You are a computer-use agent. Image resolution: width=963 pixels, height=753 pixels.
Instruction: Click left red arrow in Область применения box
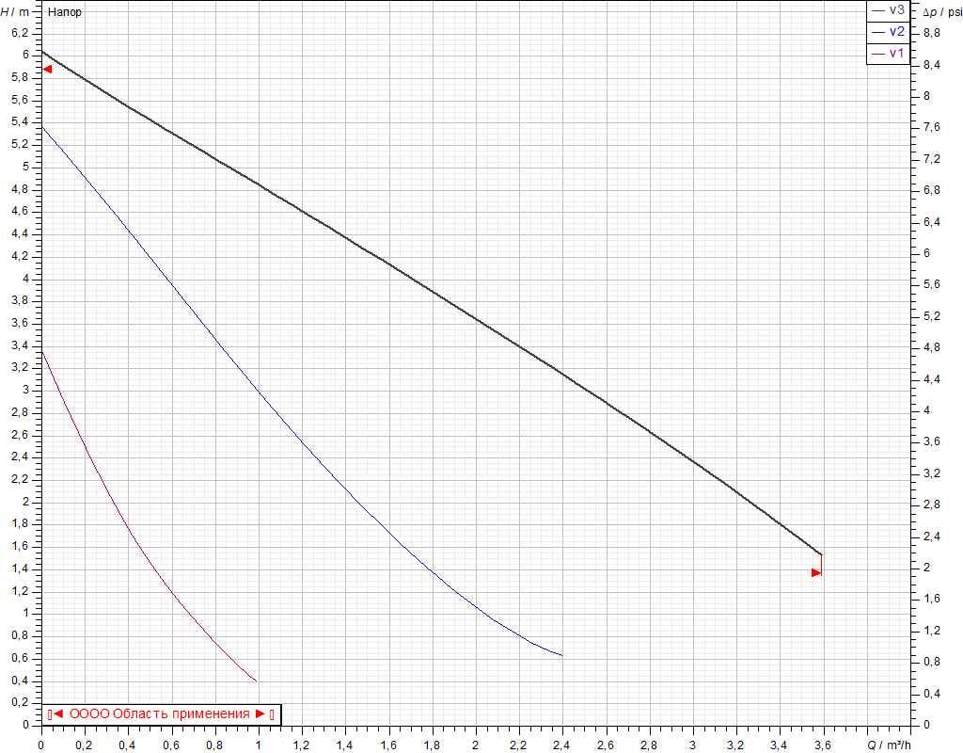click(56, 714)
